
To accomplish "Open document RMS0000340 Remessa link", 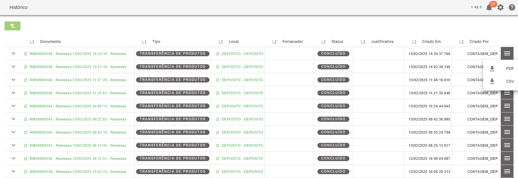I will 78,159.
